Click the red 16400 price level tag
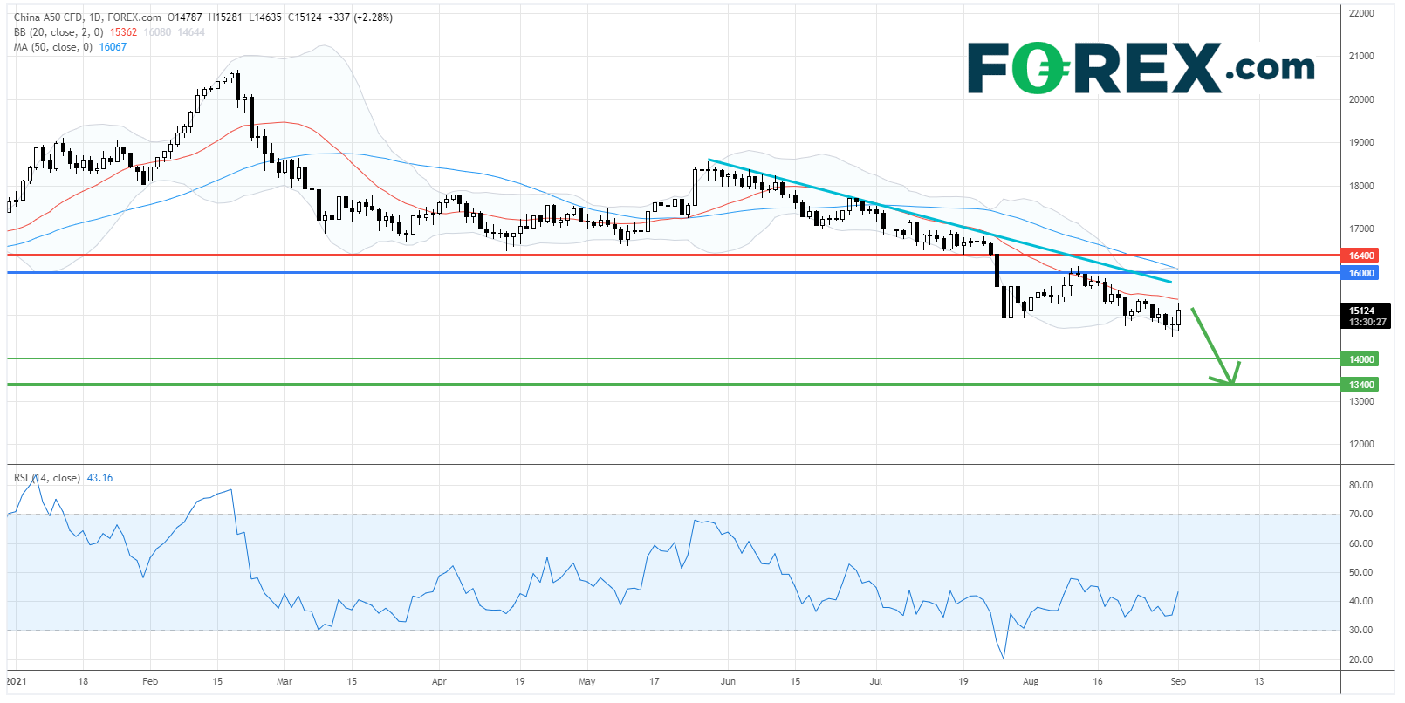This screenshot has height=703, width=1405. [x=1360, y=256]
